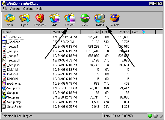Viewport: 165px width, 120px height.
Task: Click the New archive toolbar icon
Action: click(10, 18)
